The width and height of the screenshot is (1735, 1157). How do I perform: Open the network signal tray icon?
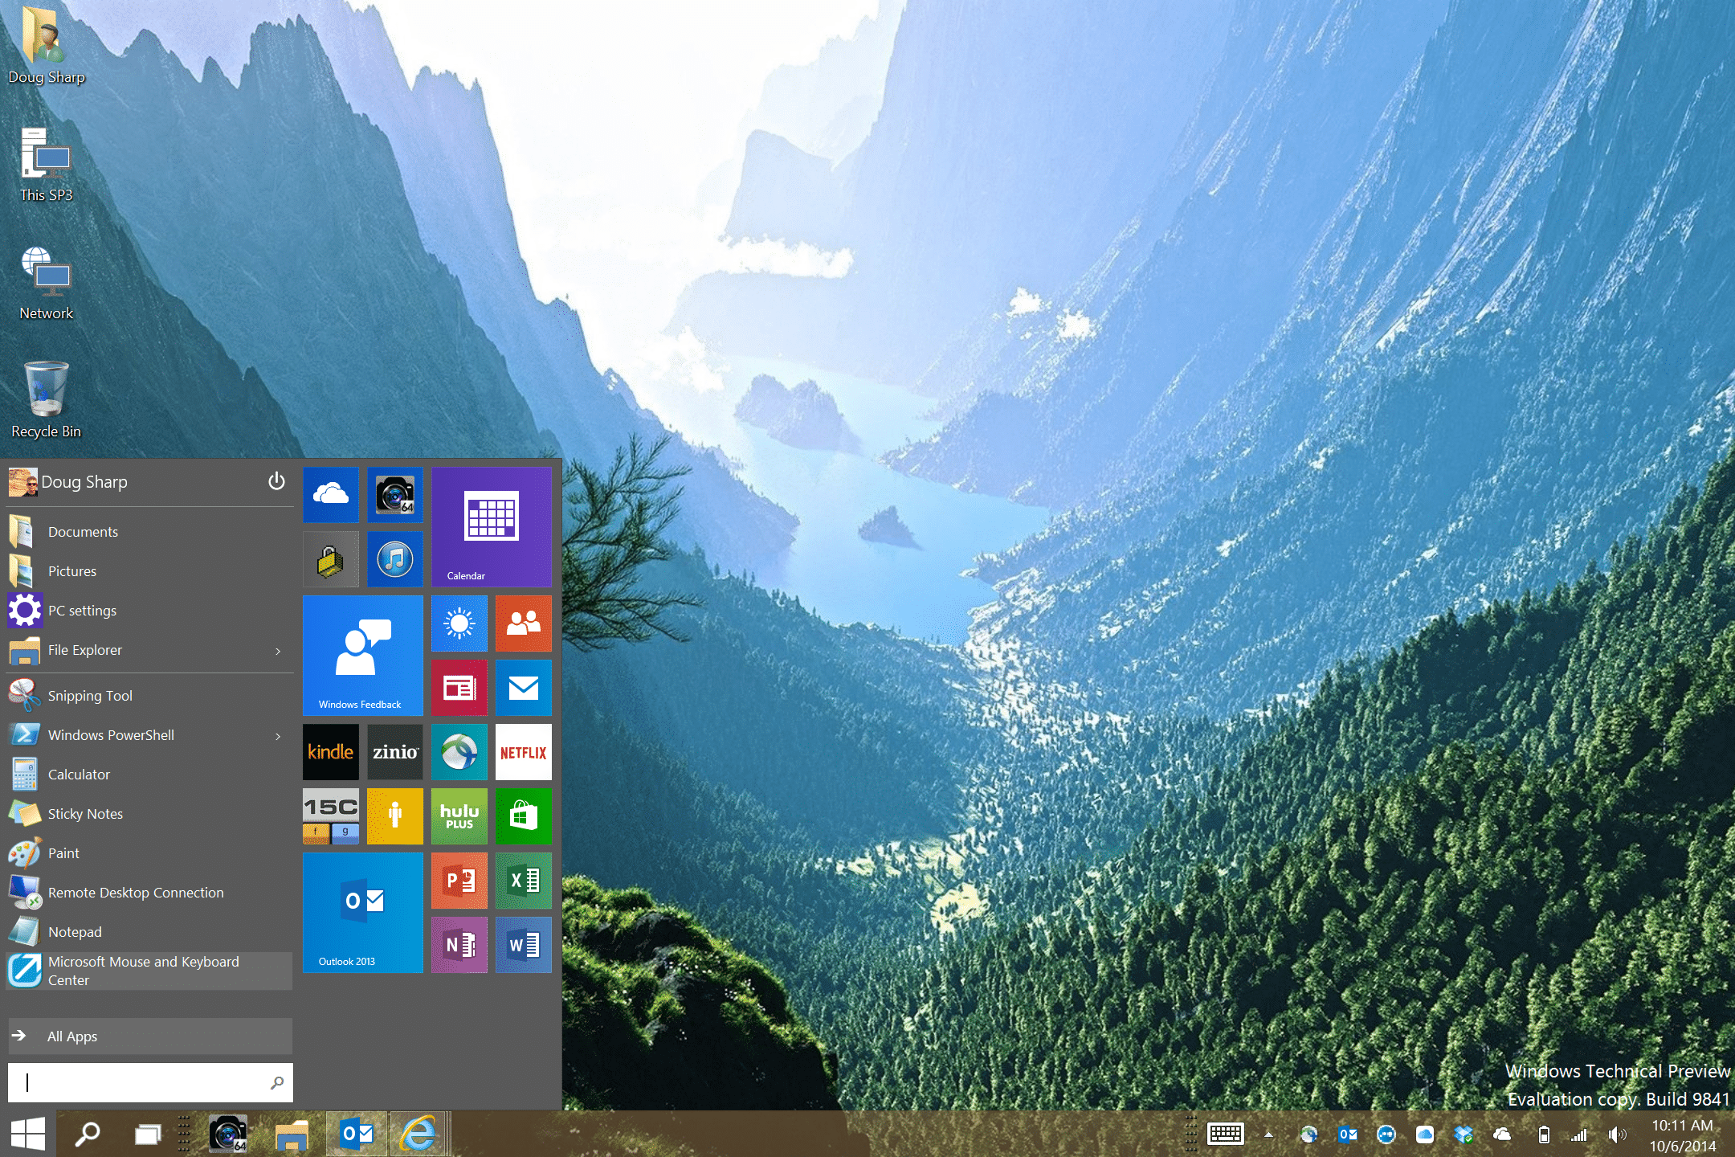(x=1579, y=1135)
